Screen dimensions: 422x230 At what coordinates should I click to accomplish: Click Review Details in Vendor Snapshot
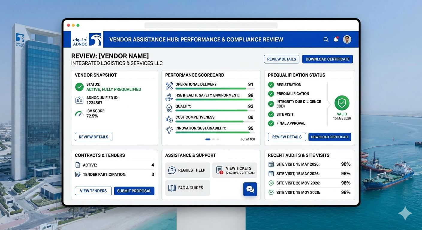(94, 137)
